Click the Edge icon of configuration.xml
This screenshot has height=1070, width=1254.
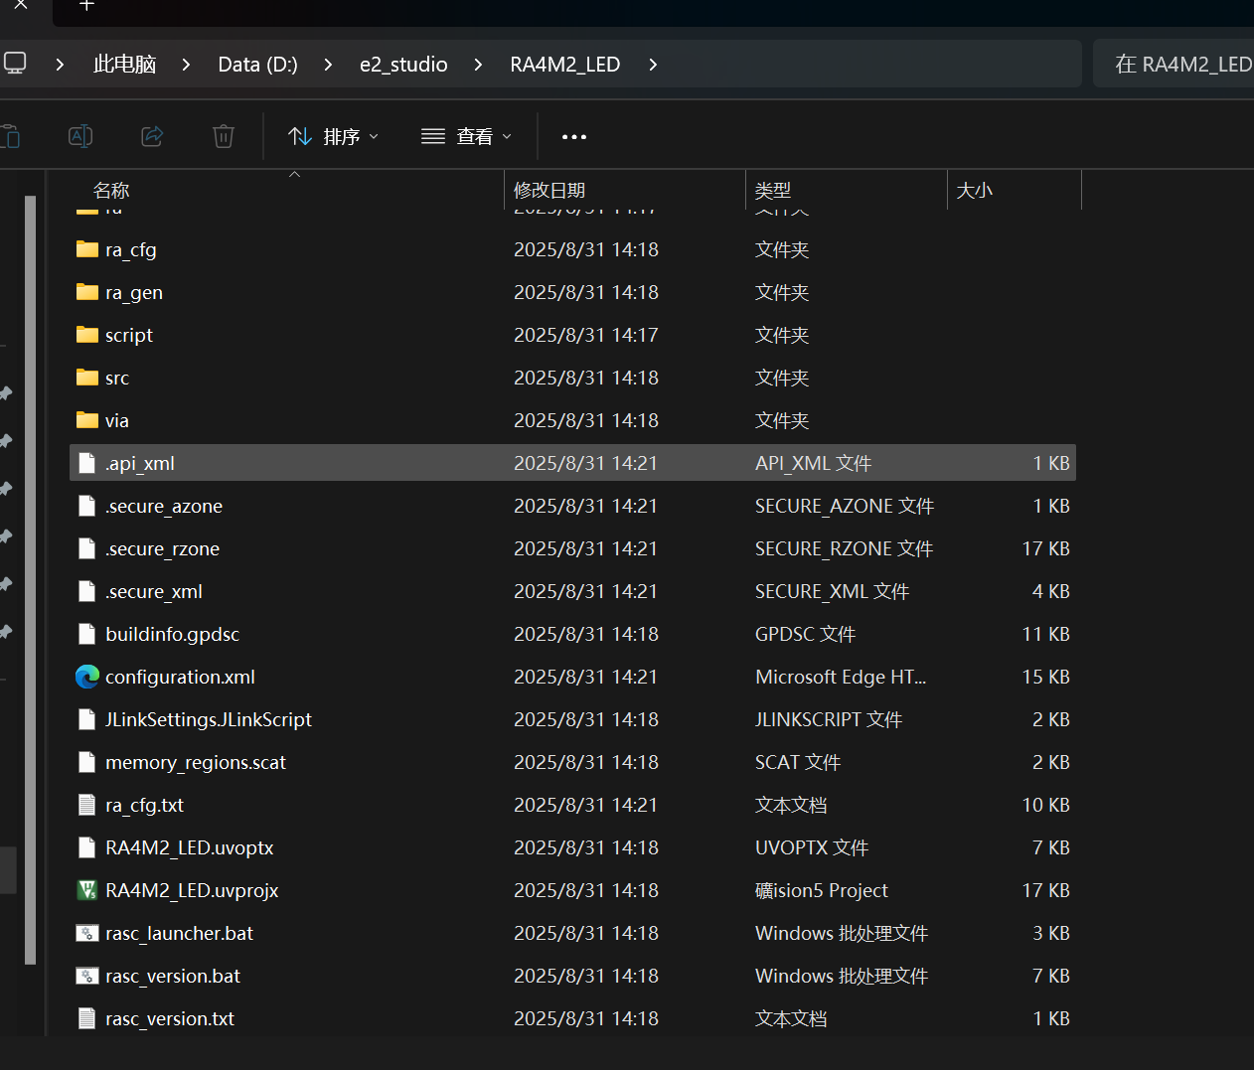(87, 677)
